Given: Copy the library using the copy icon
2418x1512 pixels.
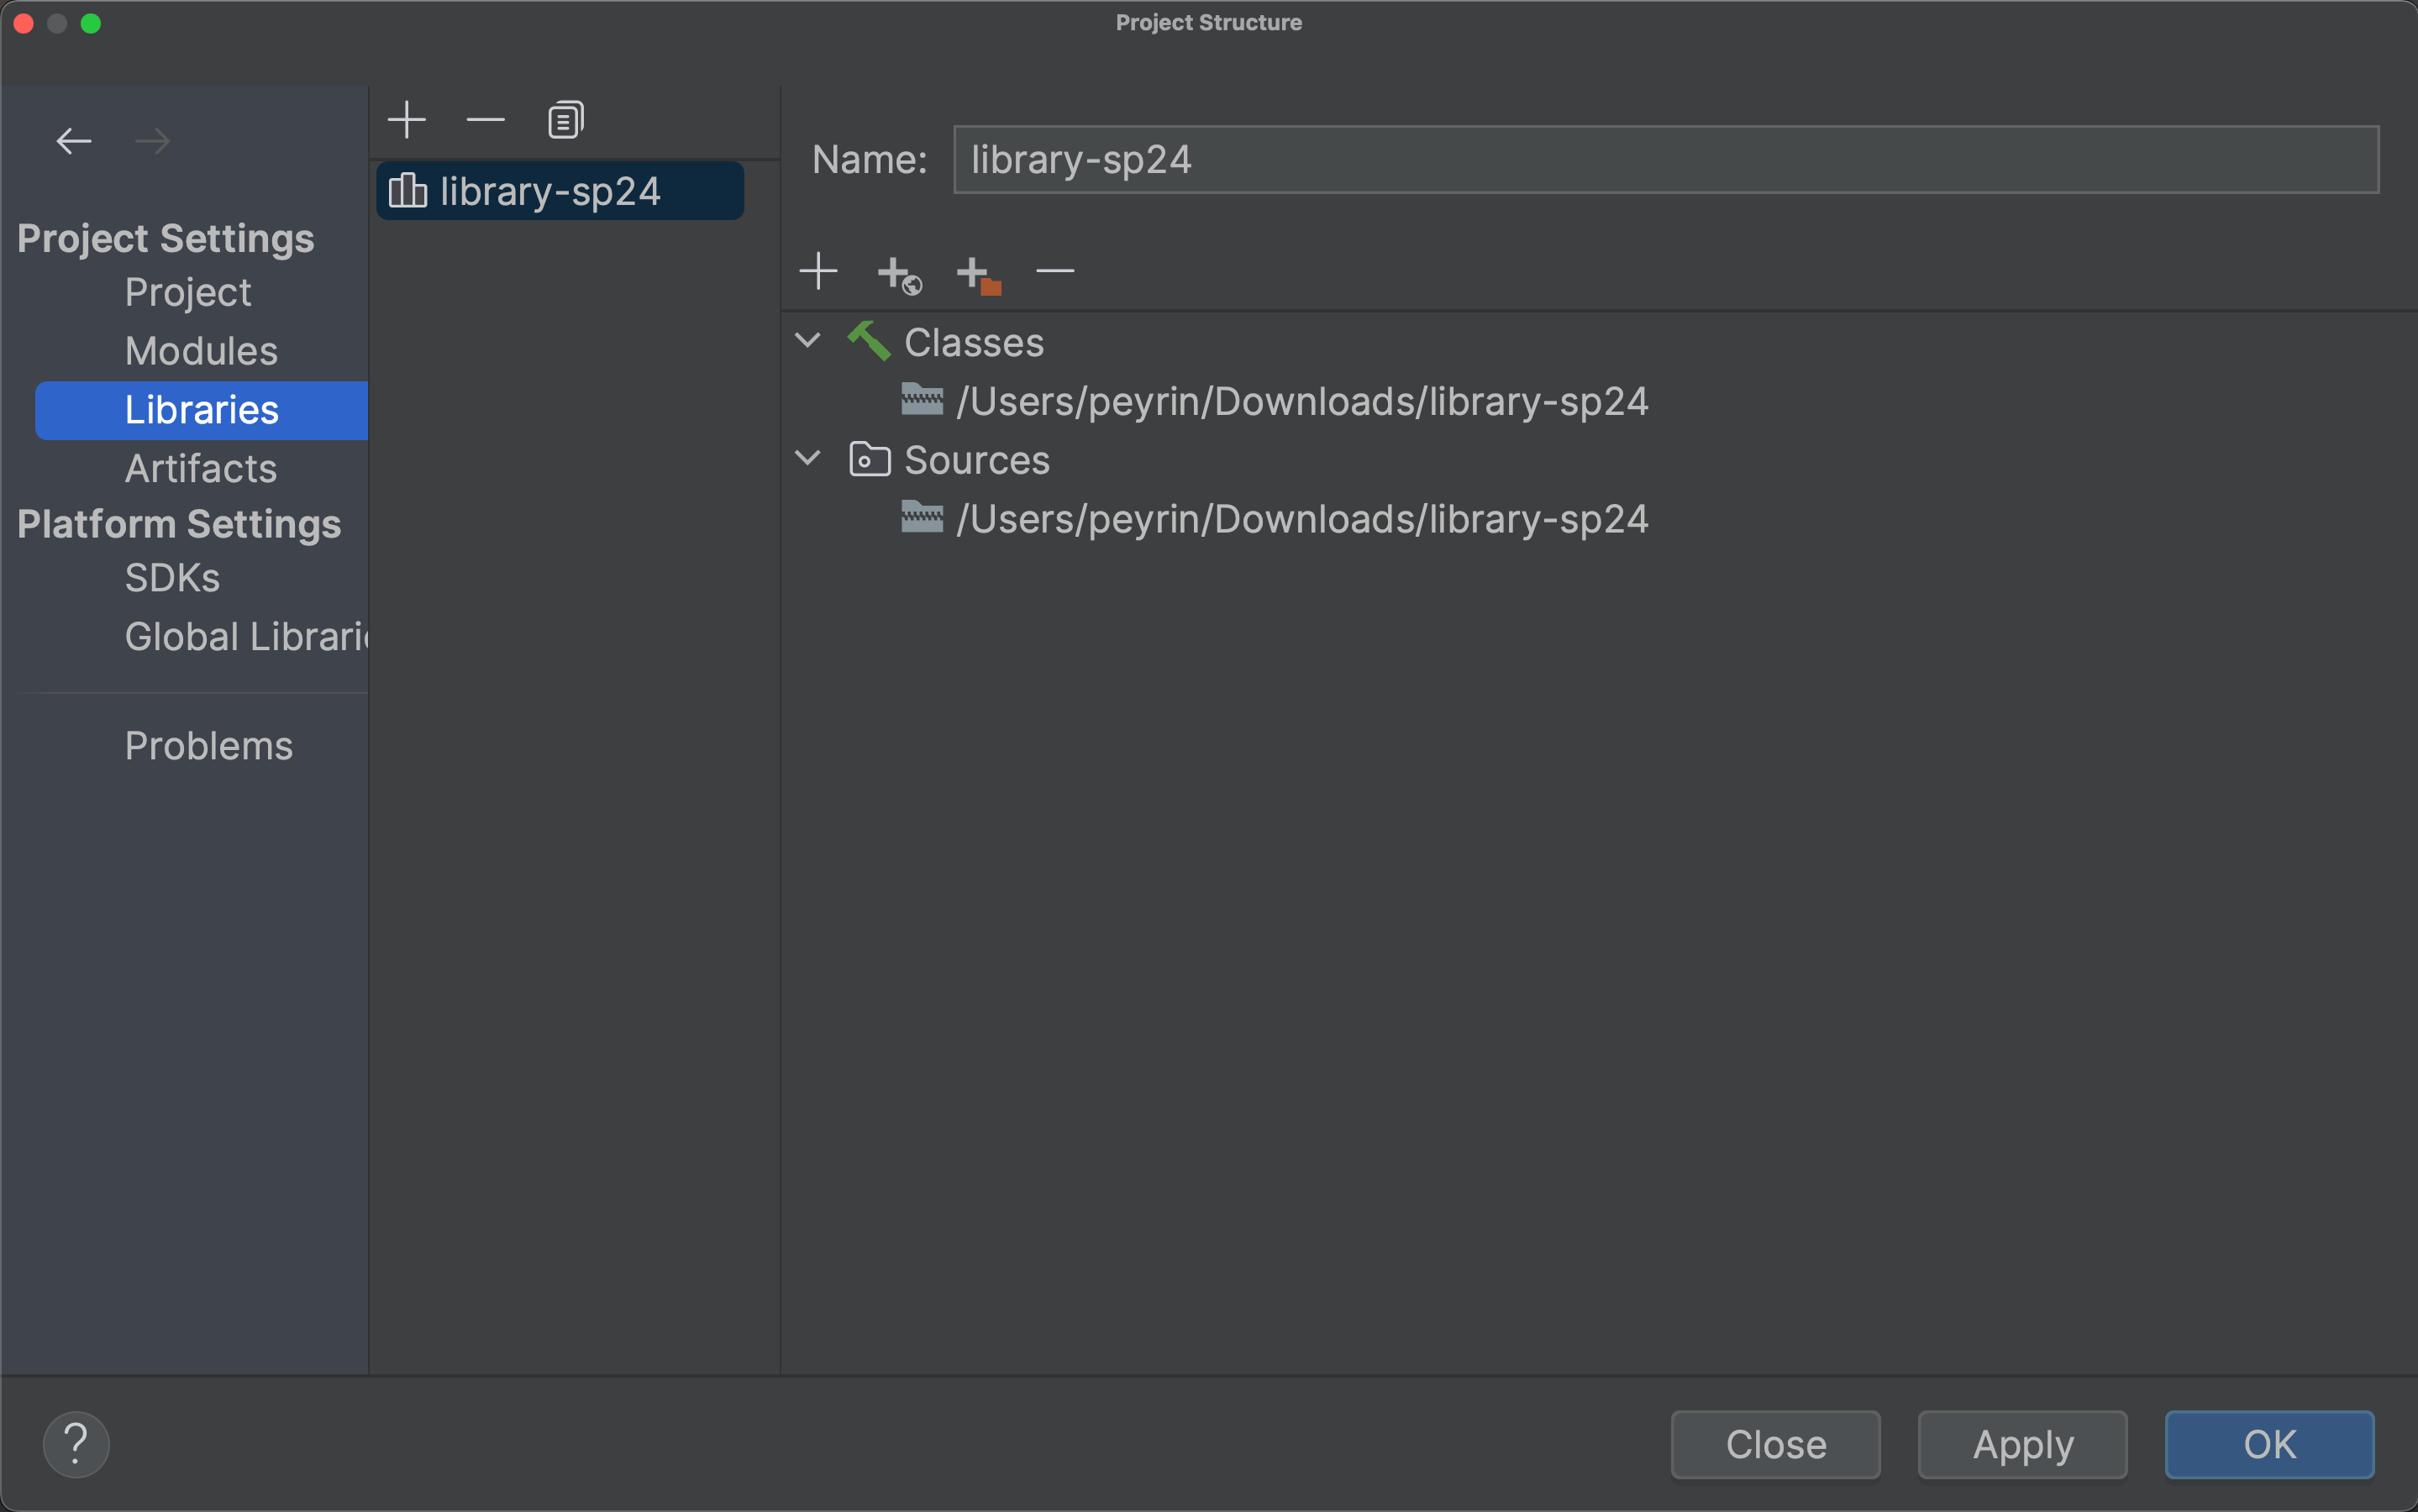Looking at the screenshot, I should coord(565,118).
